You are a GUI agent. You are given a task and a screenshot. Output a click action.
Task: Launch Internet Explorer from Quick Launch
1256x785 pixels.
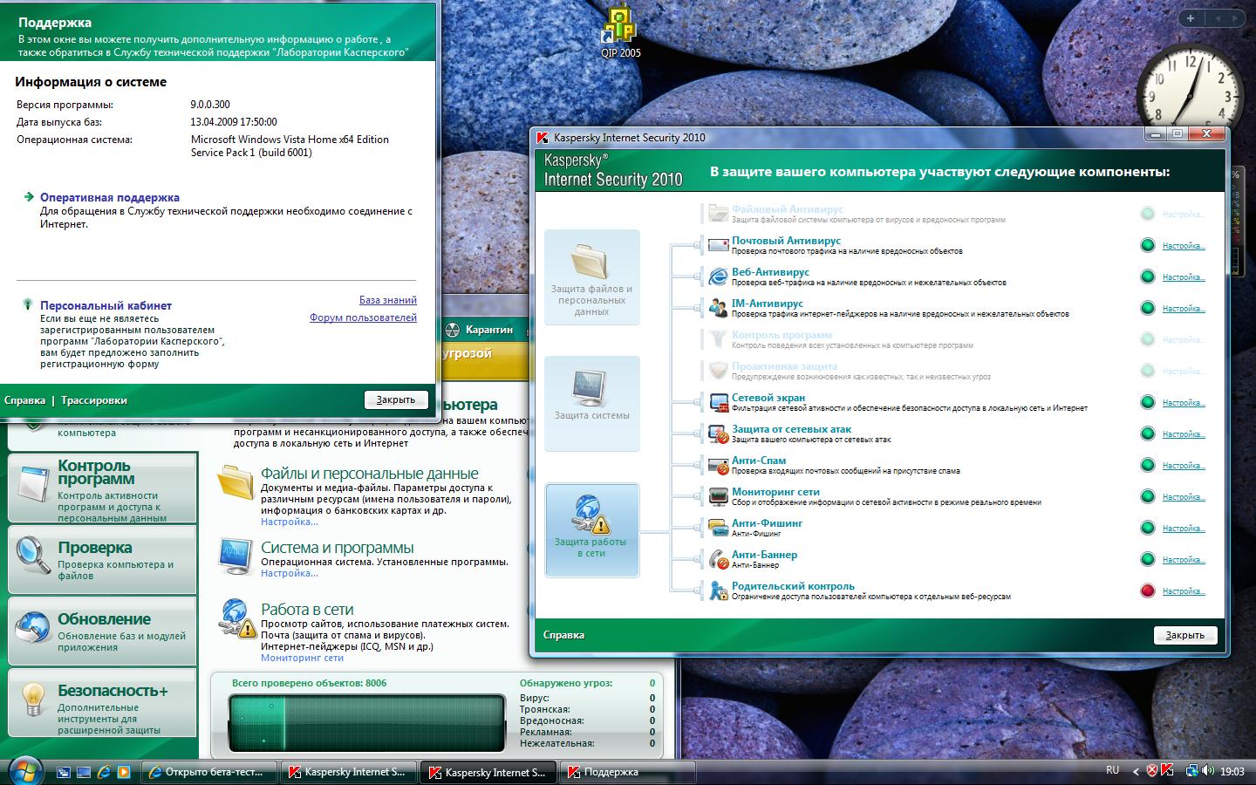104,772
